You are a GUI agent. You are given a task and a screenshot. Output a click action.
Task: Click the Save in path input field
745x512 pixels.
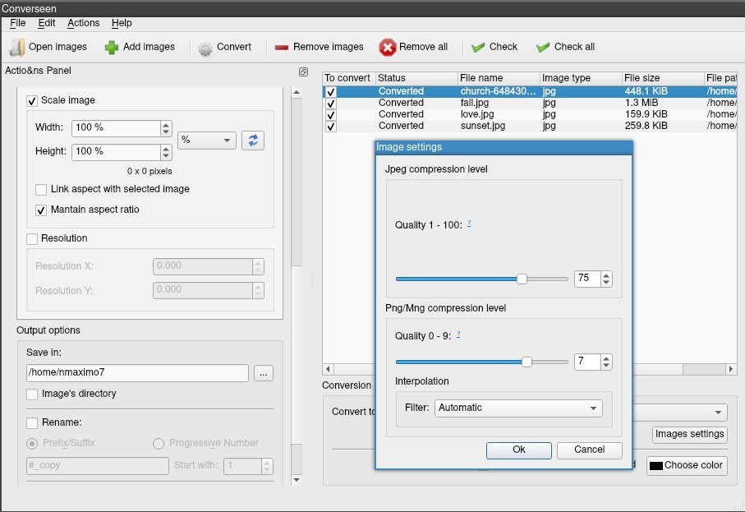137,373
